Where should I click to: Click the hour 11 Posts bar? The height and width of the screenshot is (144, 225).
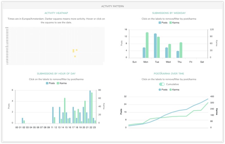pos(53,115)
